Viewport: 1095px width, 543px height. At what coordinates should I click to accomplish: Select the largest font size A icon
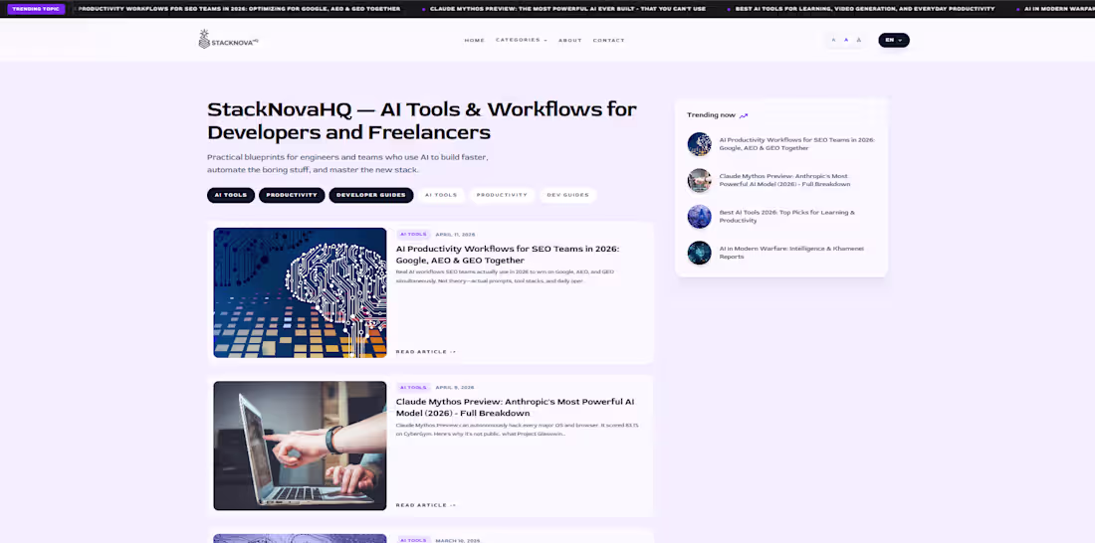pos(858,40)
